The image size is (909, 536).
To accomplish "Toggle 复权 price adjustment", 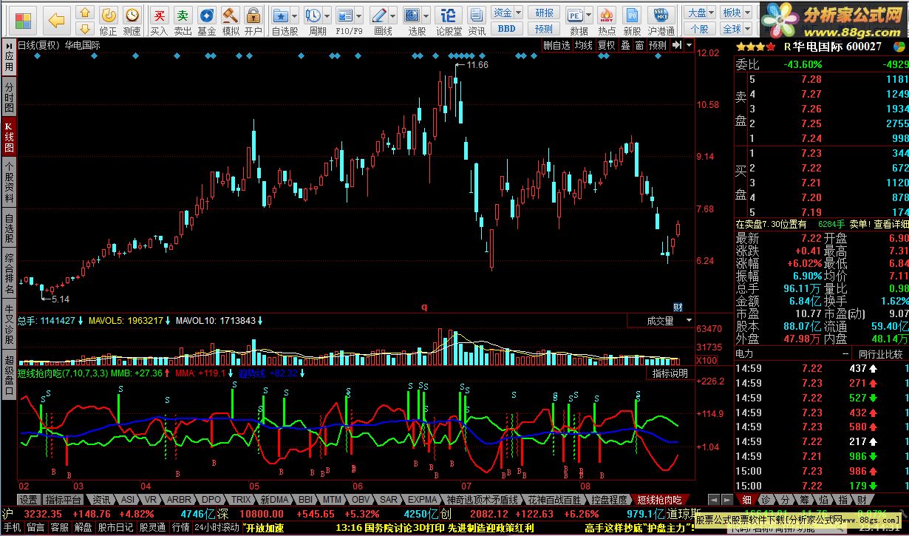I will click(607, 45).
